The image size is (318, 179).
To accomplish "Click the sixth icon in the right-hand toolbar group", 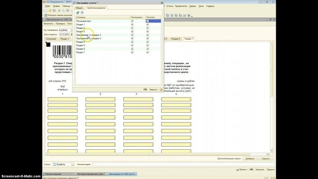I will click(x=189, y=15).
